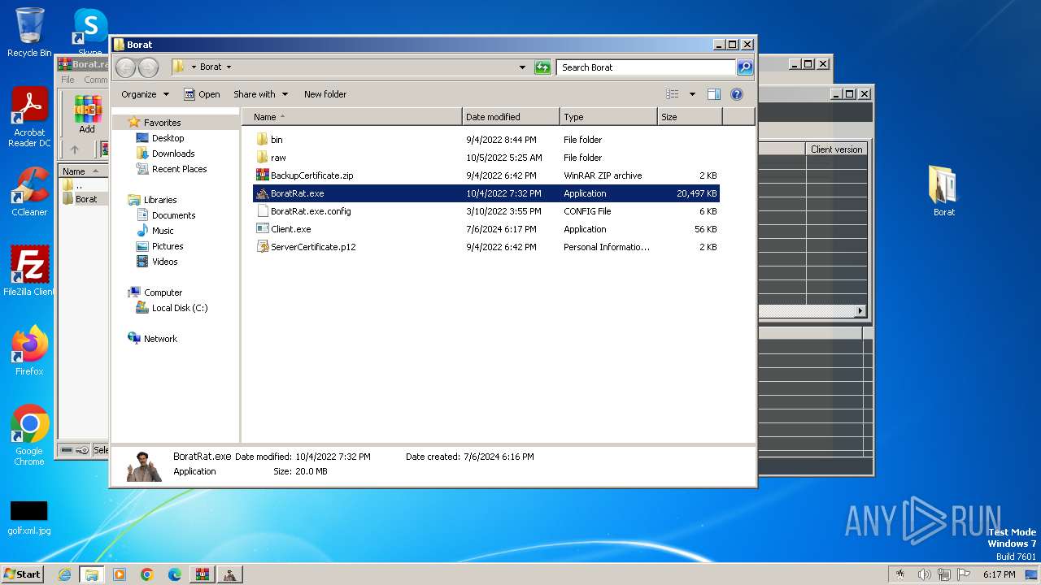1041x585 pixels.
Task: Open Acrobat Reader DC desktop shortcut
Action: [x=29, y=117]
